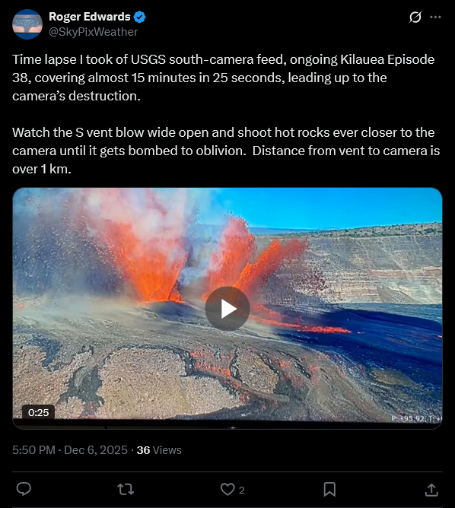The image size is (455, 508).
Task: Like the post with heart icon
Action: coord(228,489)
